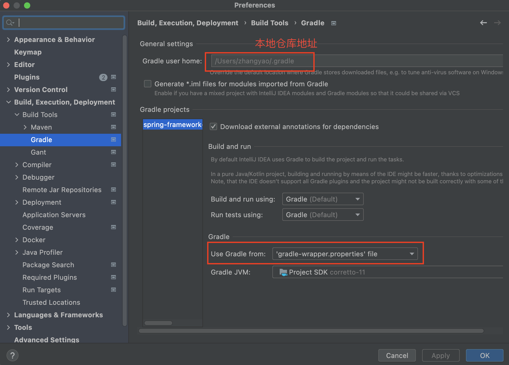
Task: Focus the settings search field
Action: coord(64,23)
